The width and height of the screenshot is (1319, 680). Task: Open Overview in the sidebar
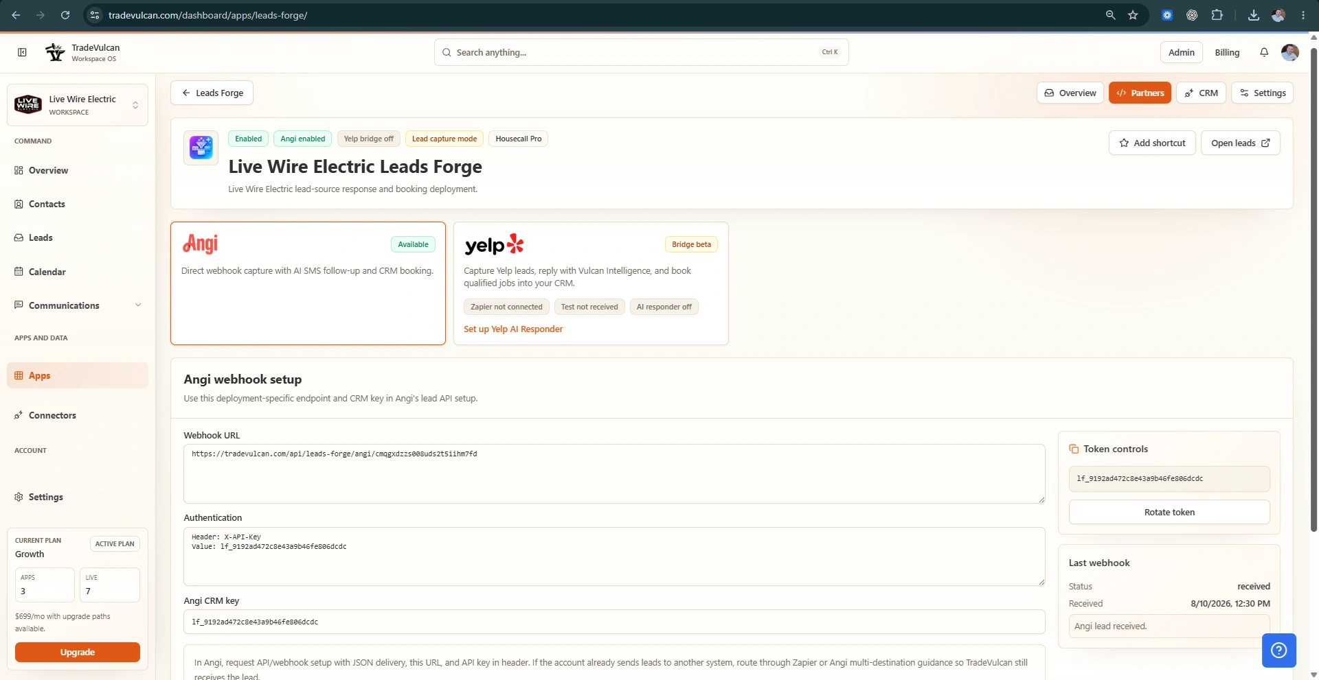pos(78,170)
